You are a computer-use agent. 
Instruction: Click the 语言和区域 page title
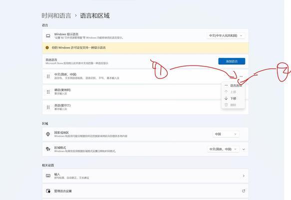(95, 15)
